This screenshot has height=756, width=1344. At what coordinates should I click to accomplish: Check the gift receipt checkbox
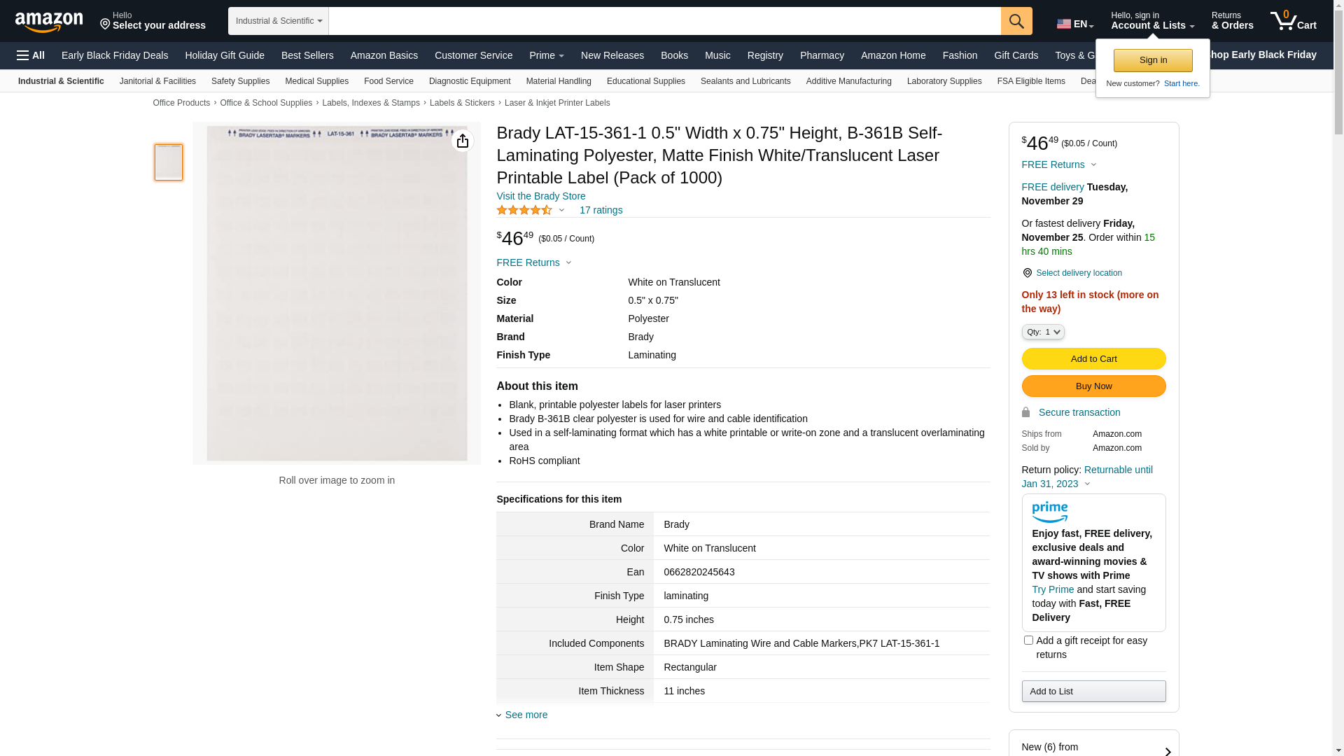click(1028, 640)
